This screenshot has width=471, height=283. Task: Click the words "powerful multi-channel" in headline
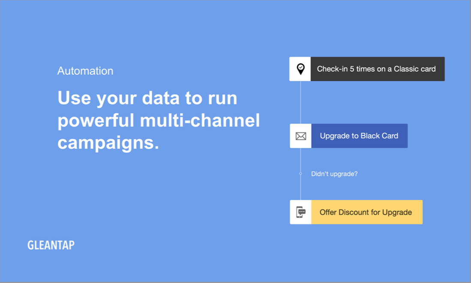coord(159,121)
